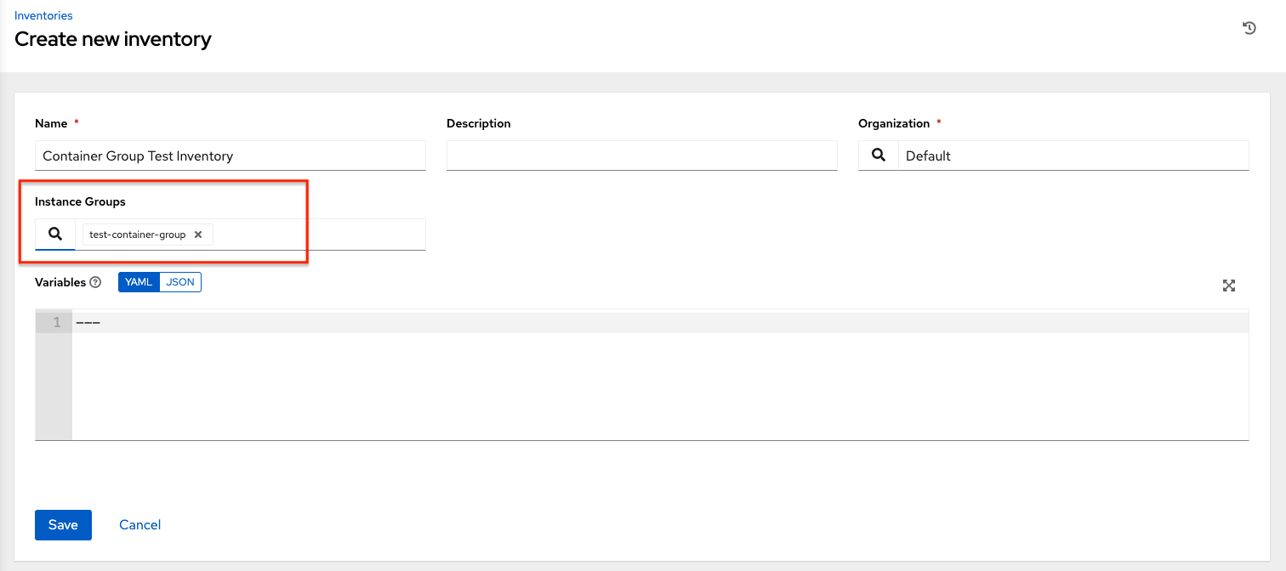Place cursor in the Variables code editor

(x=660, y=382)
